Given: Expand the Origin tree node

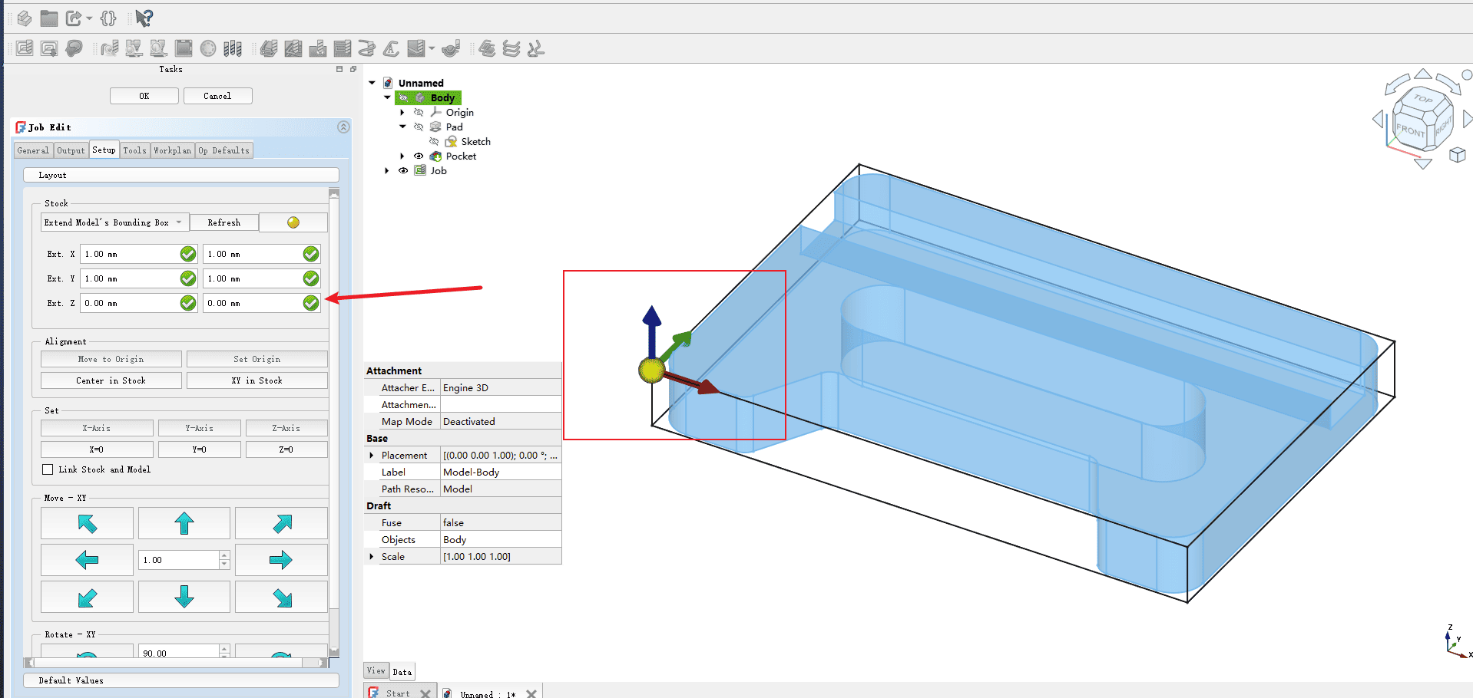Looking at the screenshot, I should pos(402,113).
